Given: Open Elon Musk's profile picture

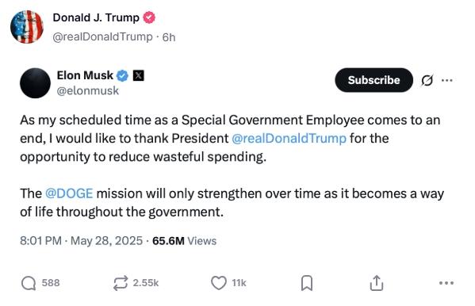Looking at the screenshot, I should [x=35, y=83].
